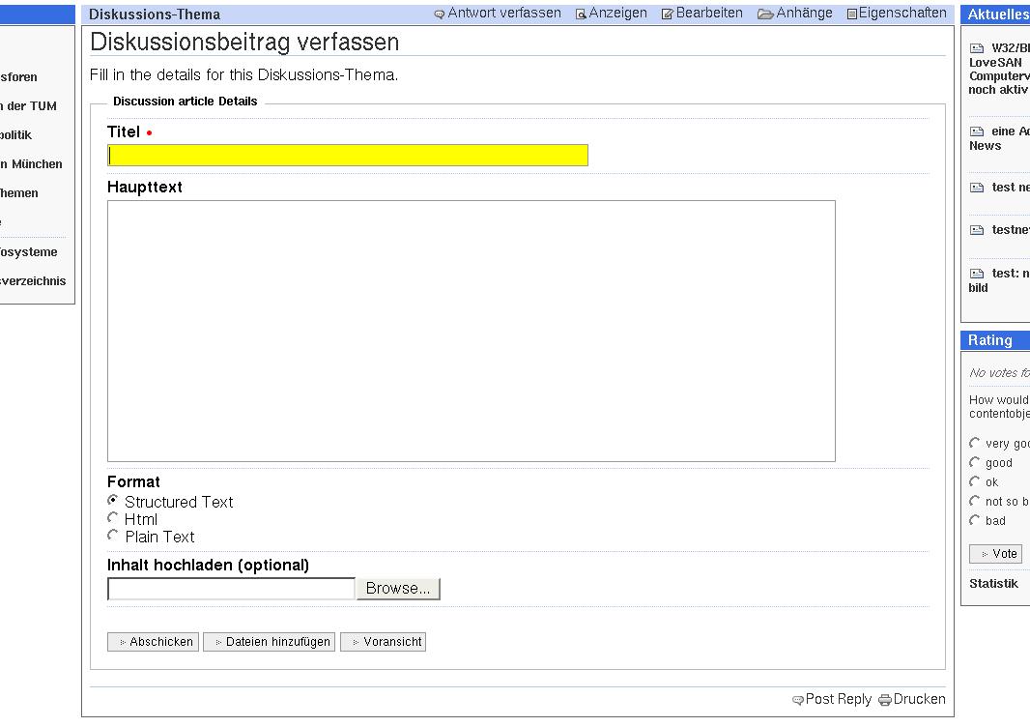Click inside the Haupttext text area

pyautogui.click(x=471, y=331)
